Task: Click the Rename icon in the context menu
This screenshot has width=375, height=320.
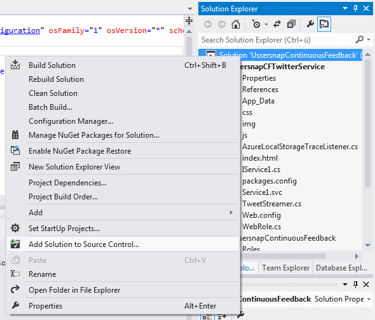Action: tap(15, 274)
